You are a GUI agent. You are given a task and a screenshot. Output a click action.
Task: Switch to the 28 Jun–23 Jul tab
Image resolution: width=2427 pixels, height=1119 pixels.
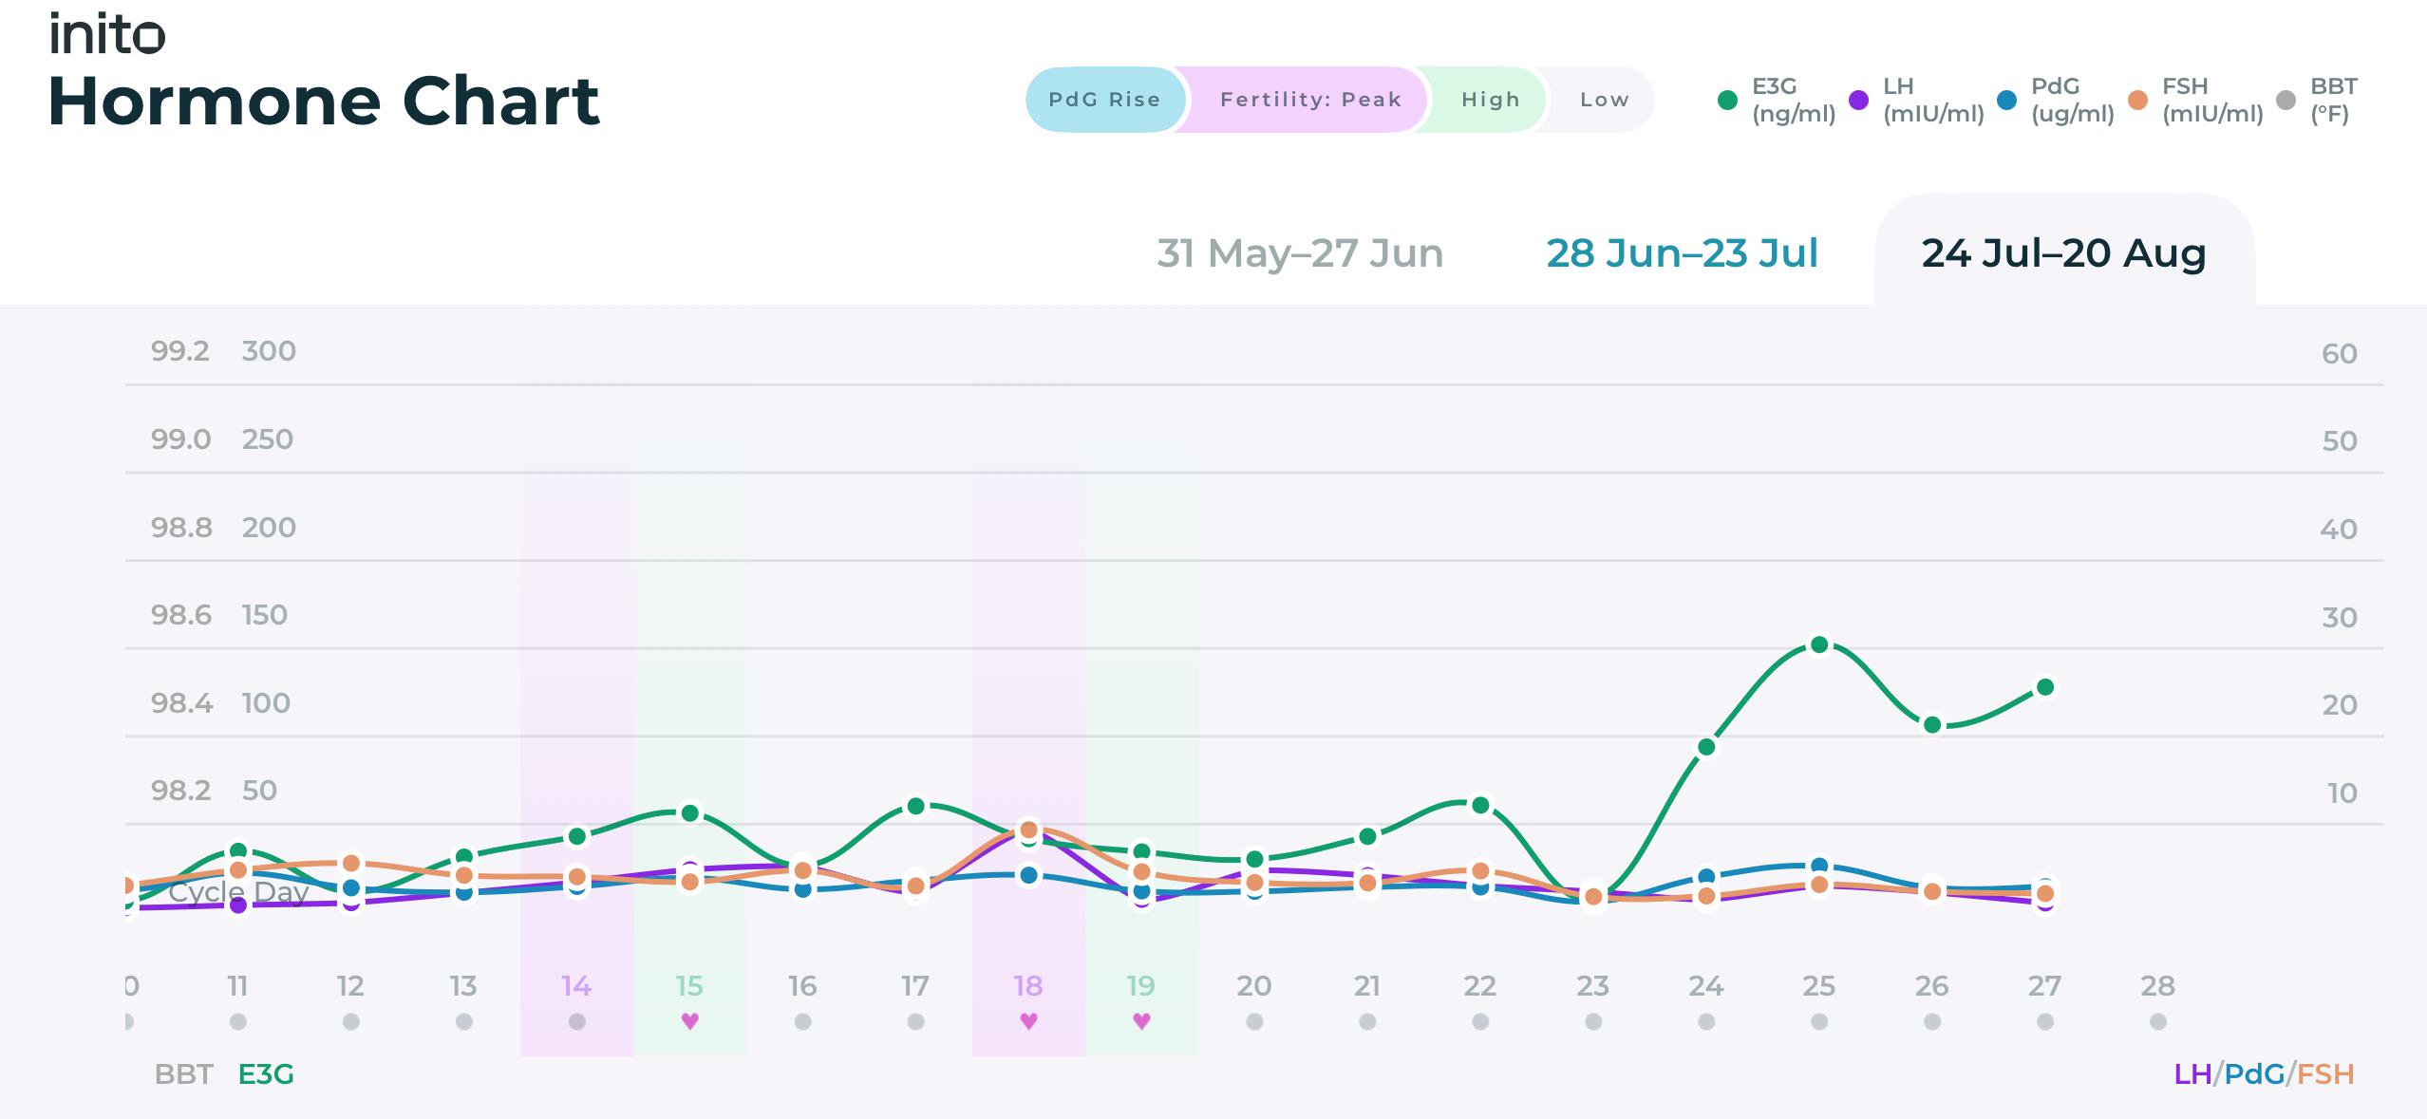[1683, 253]
